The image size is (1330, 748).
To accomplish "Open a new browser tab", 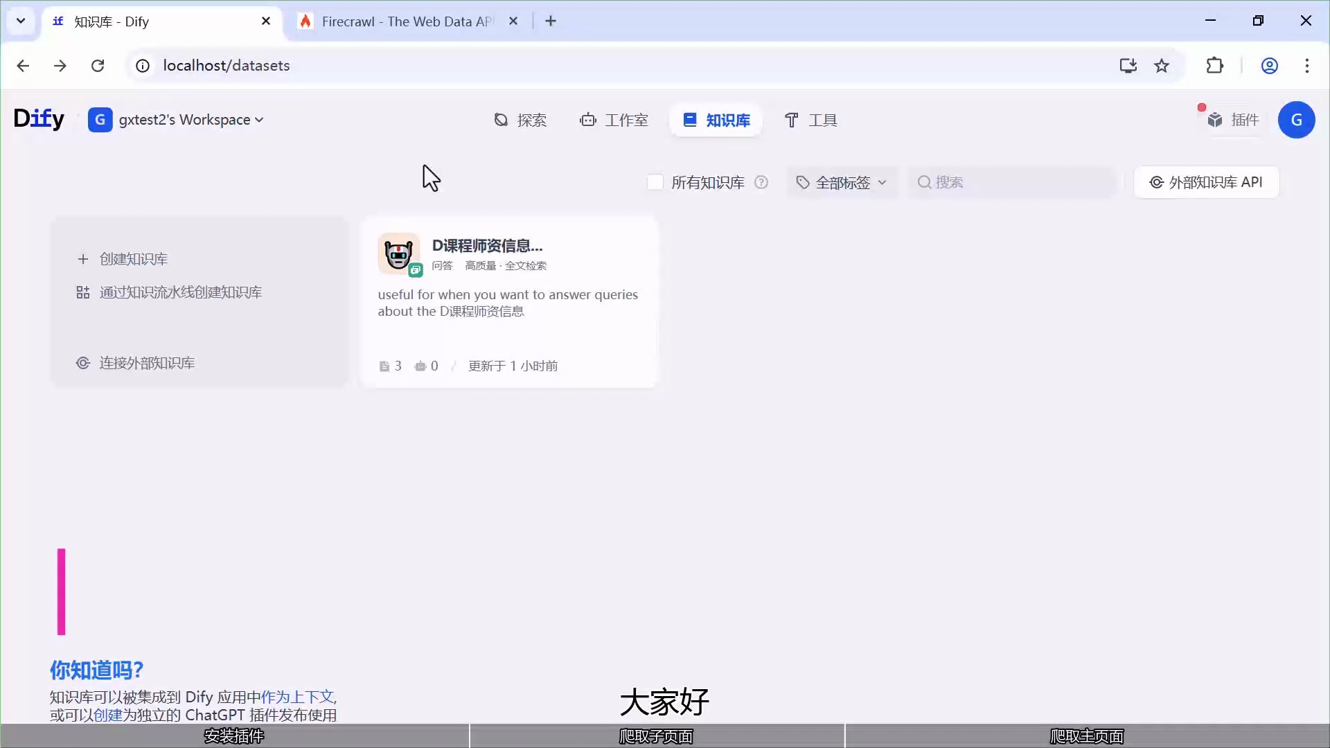I will tap(551, 21).
